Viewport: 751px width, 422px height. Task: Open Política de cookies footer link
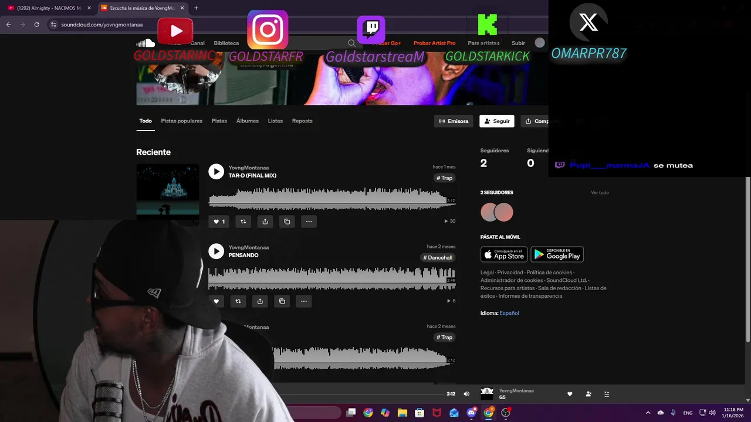549,273
